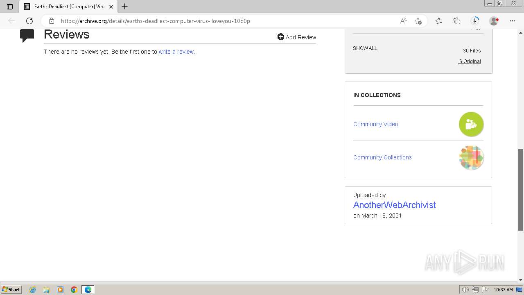The height and width of the screenshot is (295, 524).
Task: Open the write a review link
Action: [x=176, y=52]
